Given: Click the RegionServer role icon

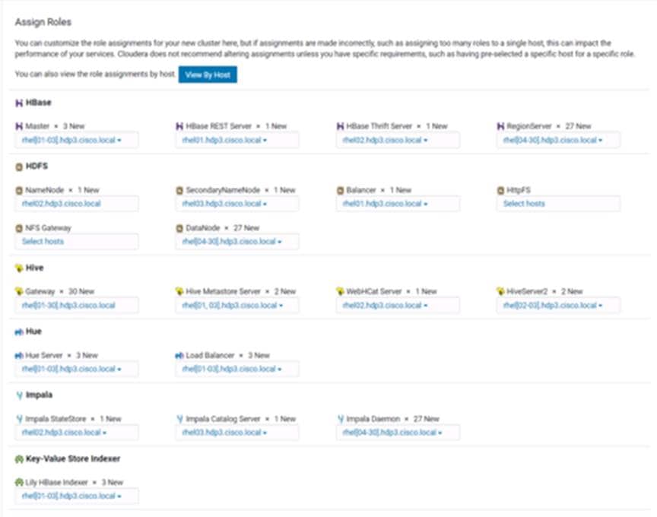Looking at the screenshot, I should [500, 126].
